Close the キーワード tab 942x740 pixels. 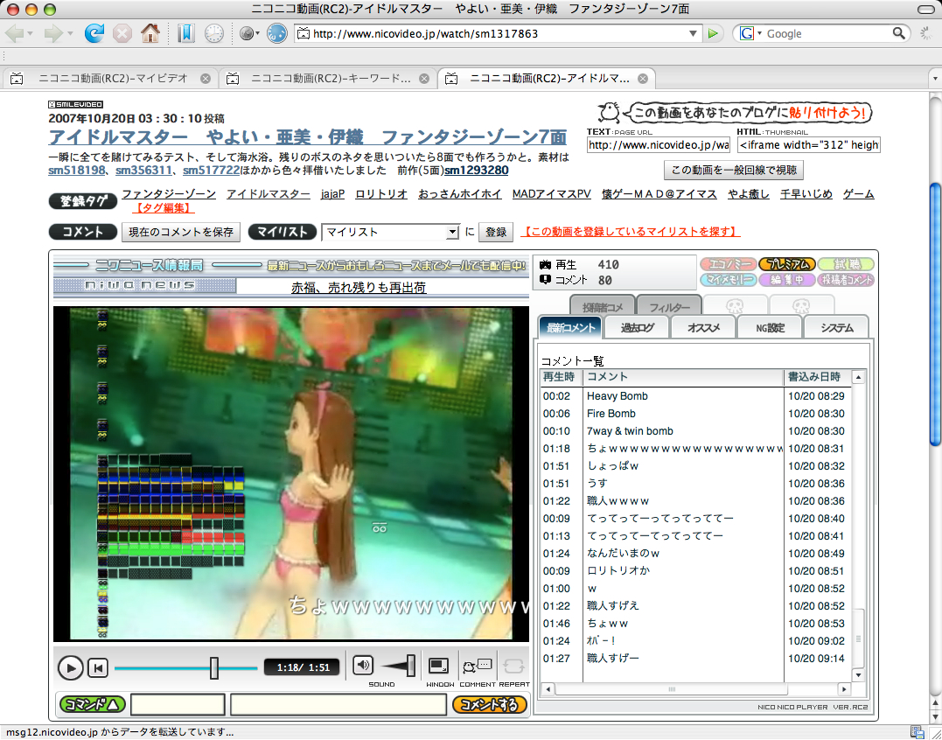(424, 79)
